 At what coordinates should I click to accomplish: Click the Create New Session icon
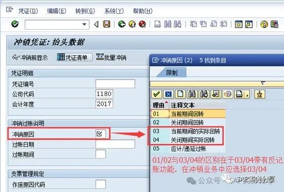[x=238, y=24]
